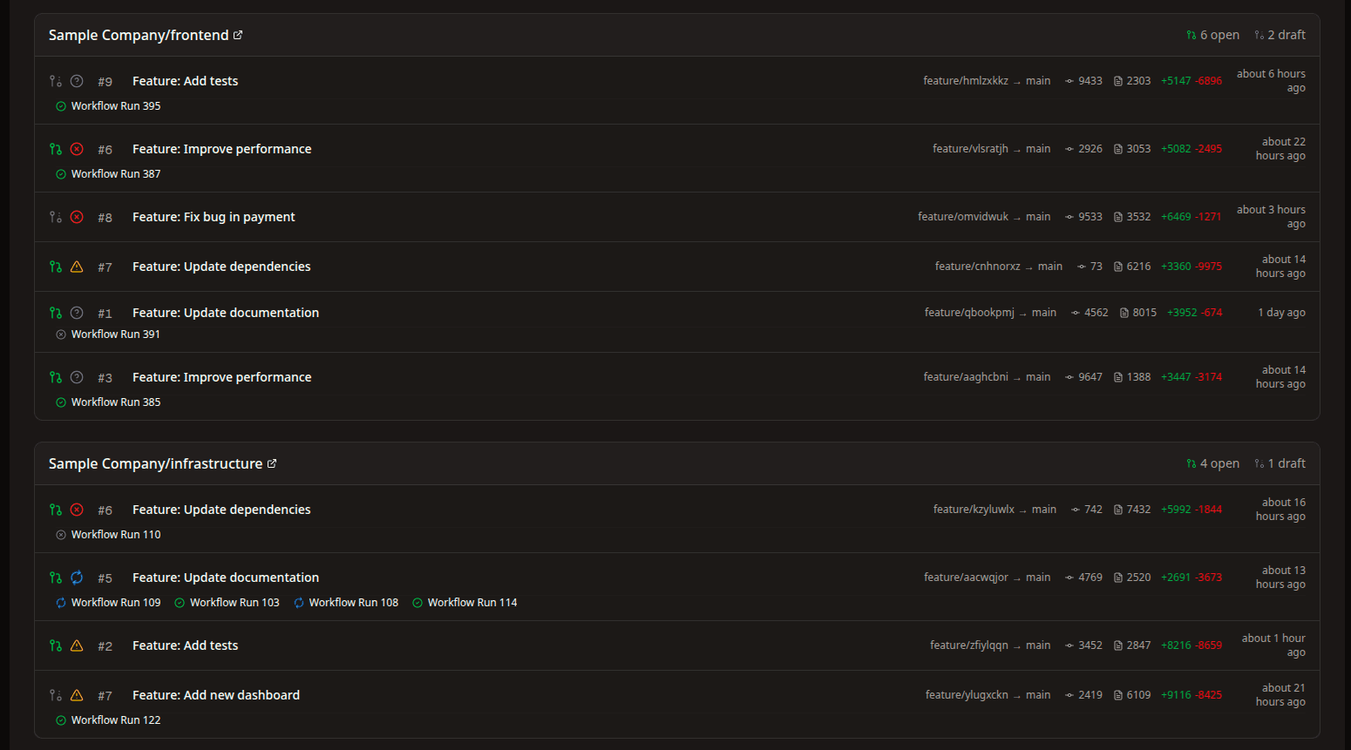Click the warning icon on Add new dashboard PR
Screen dimensions: 1351x750
77,695
